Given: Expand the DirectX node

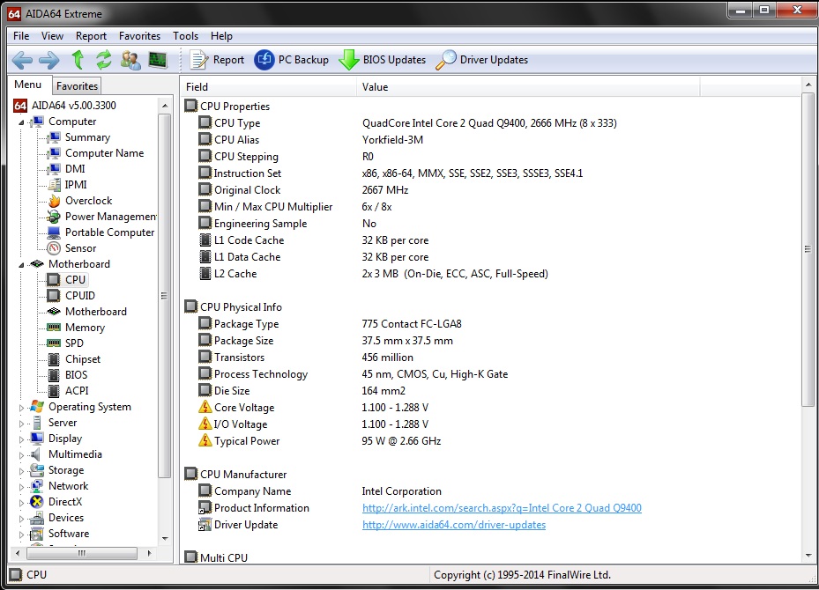Looking at the screenshot, I should [x=21, y=503].
